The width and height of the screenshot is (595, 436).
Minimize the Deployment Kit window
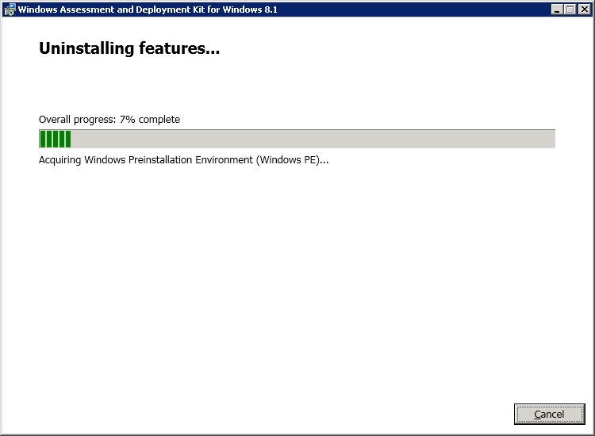coord(557,10)
